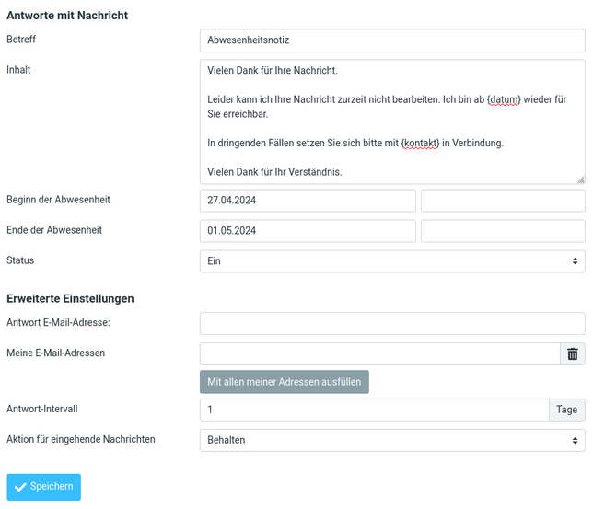Click the Status dropdown arrow
The image size is (593, 509).
click(576, 261)
